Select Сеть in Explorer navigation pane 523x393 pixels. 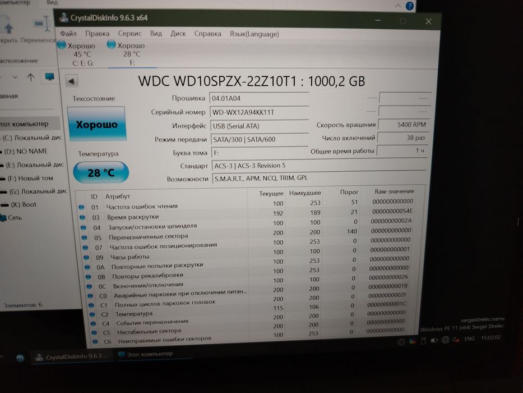point(14,218)
